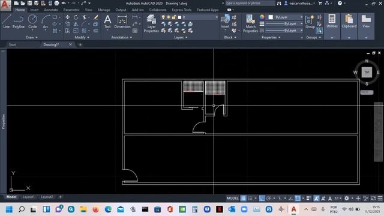This screenshot has width=384, height=216.
Task: Open the Windows Start button on taskbar
Action: click(10, 209)
